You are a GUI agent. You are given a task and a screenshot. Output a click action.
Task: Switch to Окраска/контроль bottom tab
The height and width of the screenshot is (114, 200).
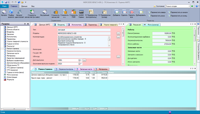(65, 69)
